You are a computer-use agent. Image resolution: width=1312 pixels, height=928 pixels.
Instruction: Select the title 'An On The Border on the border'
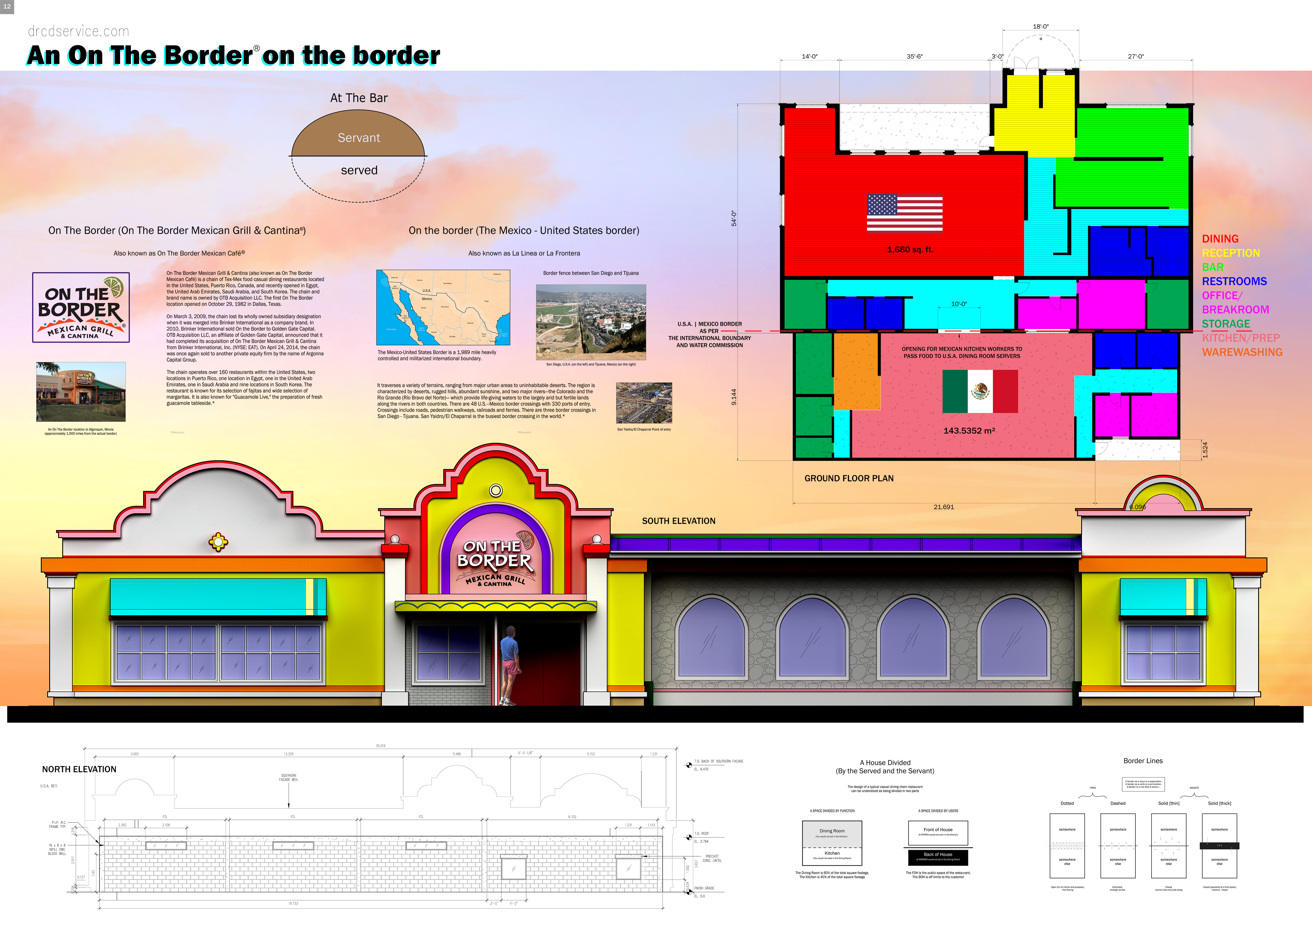(x=233, y=56)
